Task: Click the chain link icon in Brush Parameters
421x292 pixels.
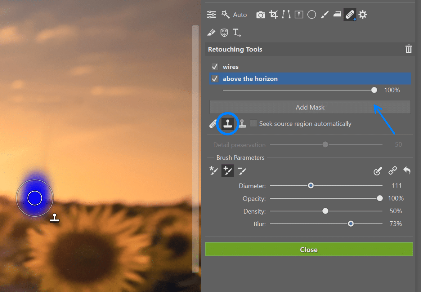Action: 392,170
